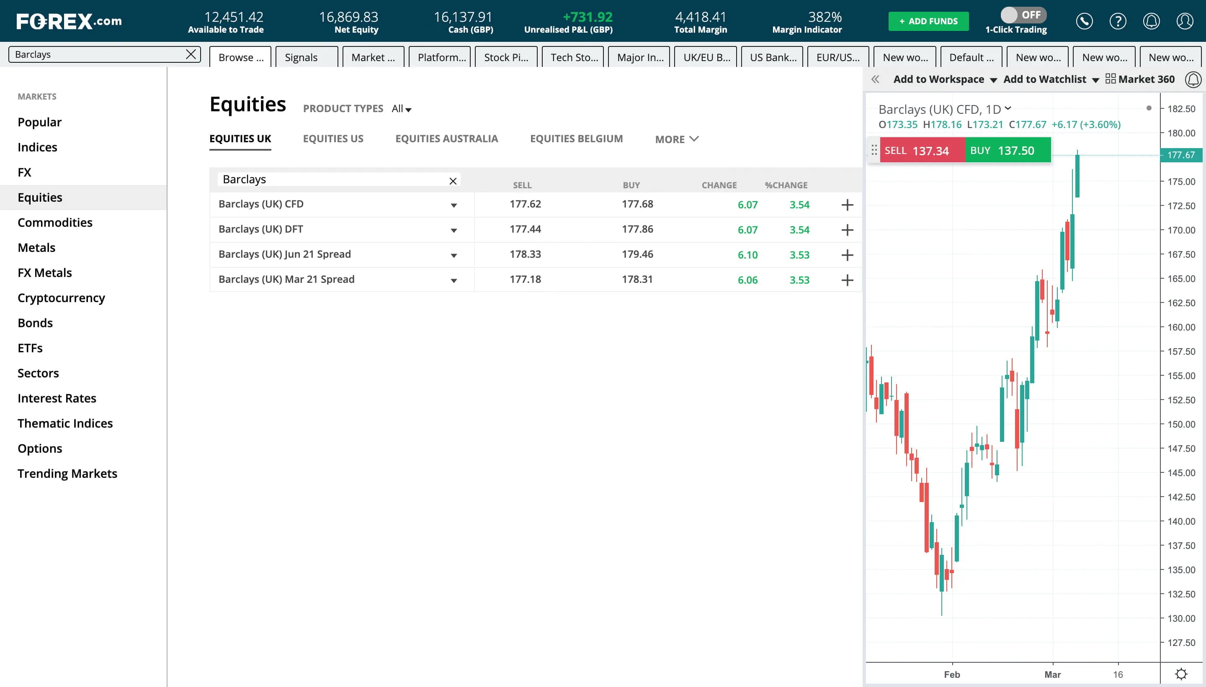Click the help question mark icon
Viewport: 1206px width, 687px height.
[x=1119, y=21]
